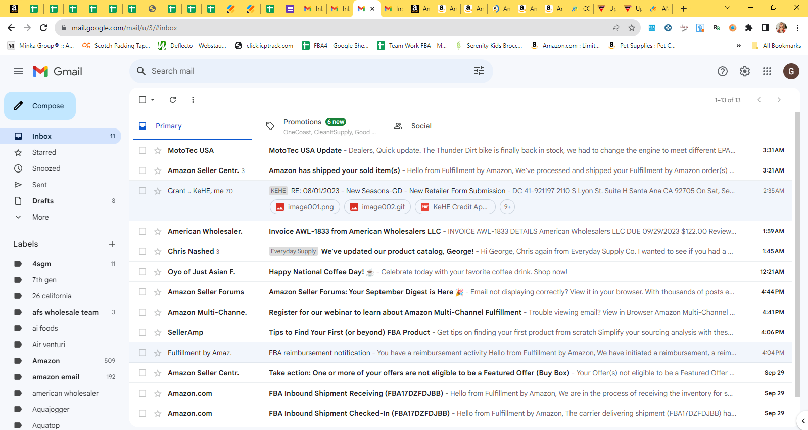Image resolution: width=808 pixels, height=430 pixels.
Task: Go to previous page of messages
Action: (759, 100)
